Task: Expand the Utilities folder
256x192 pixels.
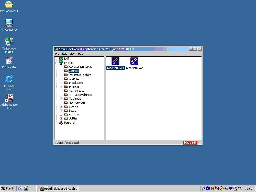Action: click(x=61, y=119)
